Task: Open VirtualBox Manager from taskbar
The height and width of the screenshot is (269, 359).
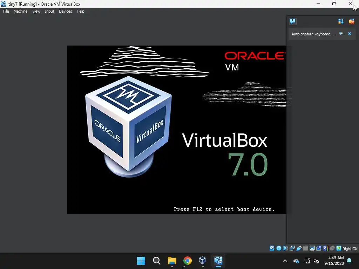Action: [x=203, y=261]
